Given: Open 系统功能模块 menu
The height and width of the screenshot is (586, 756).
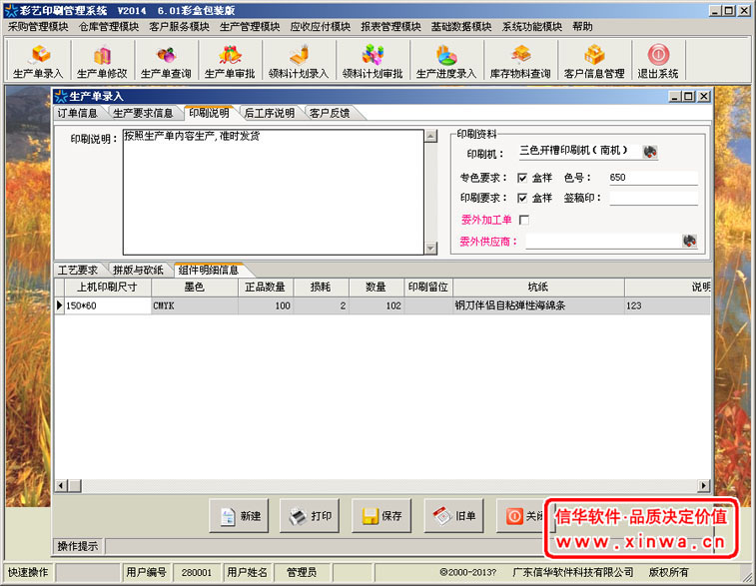Looking at the screenshot, I should [532, 27].
